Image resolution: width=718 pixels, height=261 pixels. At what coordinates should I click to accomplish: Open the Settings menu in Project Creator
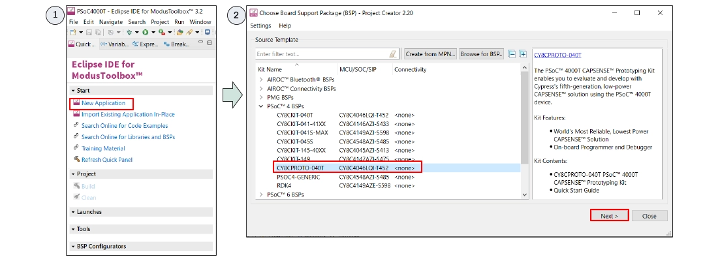tap(260, 25)
